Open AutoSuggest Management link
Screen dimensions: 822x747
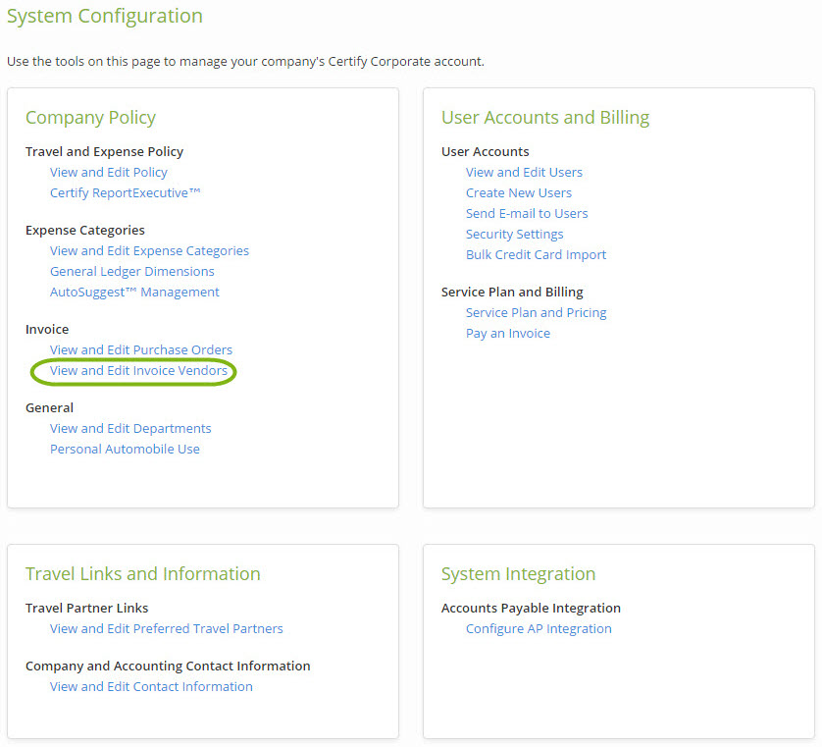pyautogui.click(x=134, y=292)
